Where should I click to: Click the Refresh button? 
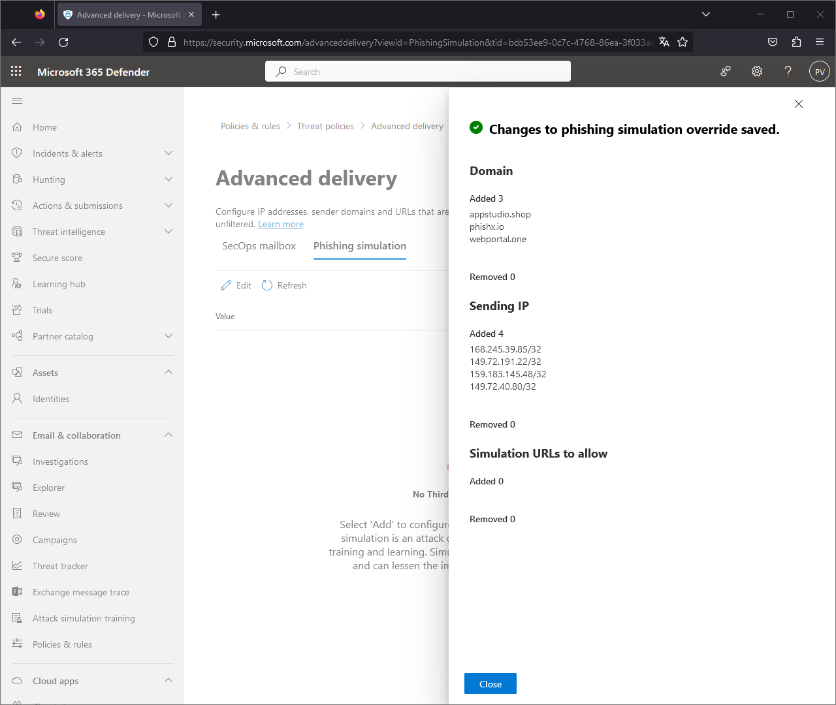coord(284,285)
